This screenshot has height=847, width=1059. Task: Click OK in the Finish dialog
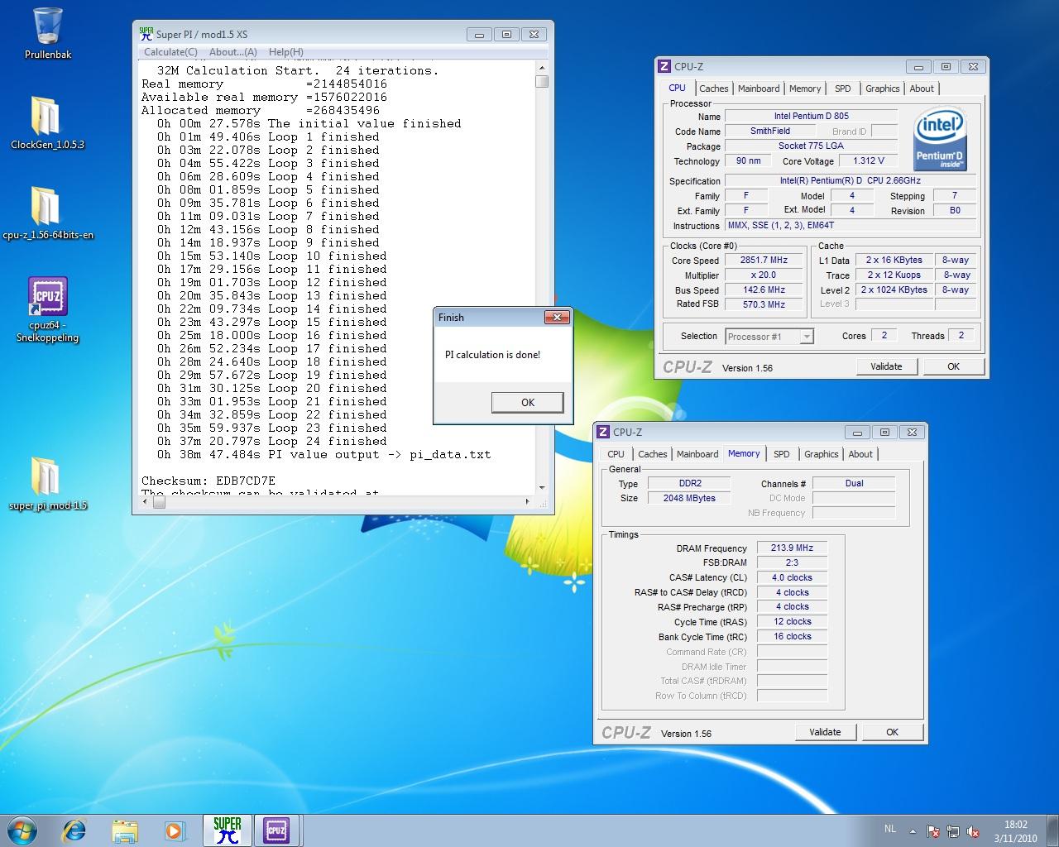(528, 402)
